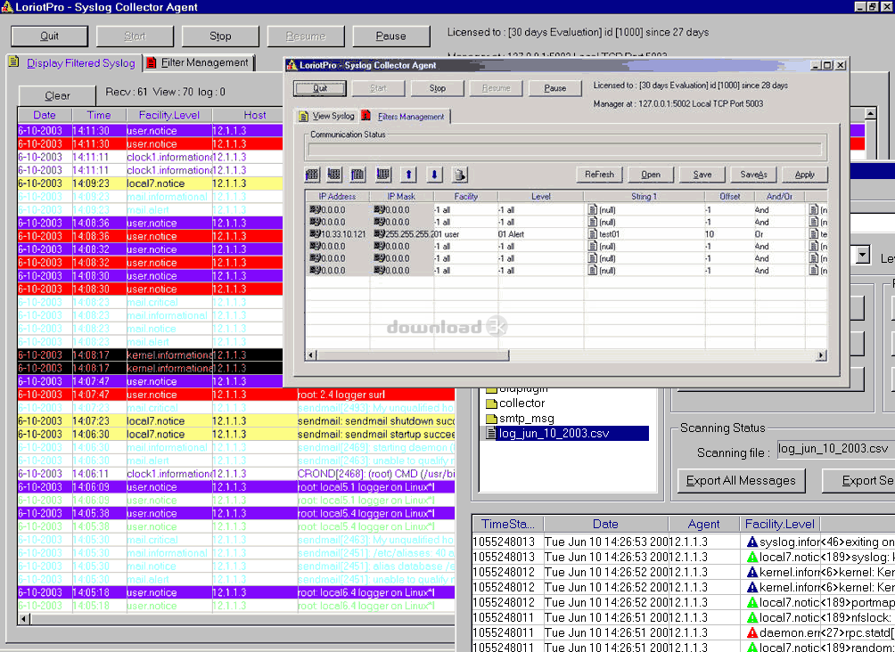Click Export All Messages button
Image resolution: width=895 pixels, height=652 pixels.
740,481
